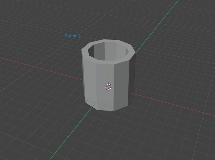Click the 3D cursor crosshair
Viewport: 215px width, 160px height.
coord(108,87)
